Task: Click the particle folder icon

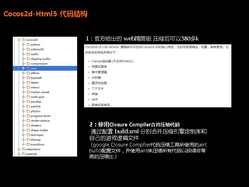Action: (x=28, y=107)
